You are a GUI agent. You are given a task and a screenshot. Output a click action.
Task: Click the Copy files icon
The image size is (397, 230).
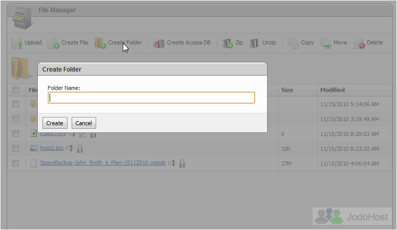[293, 43]
